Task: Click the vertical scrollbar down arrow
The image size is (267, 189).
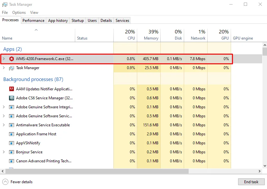Action: click(x=265, y=166)
